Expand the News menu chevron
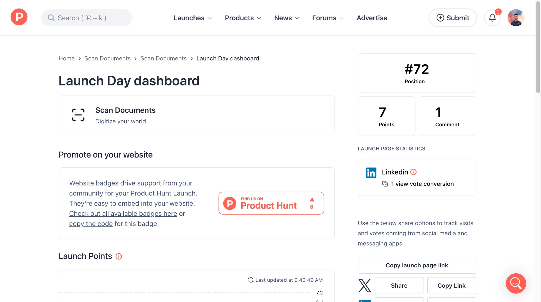The image size is (541, 302). coord(297,18)
